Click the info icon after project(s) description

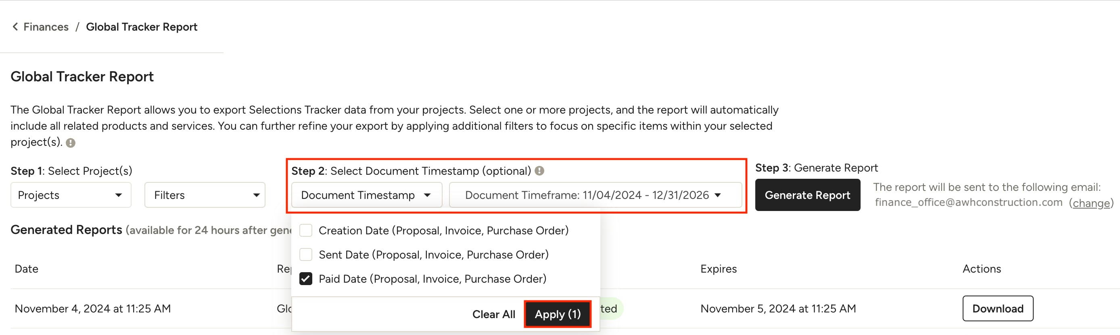[71, 143]
